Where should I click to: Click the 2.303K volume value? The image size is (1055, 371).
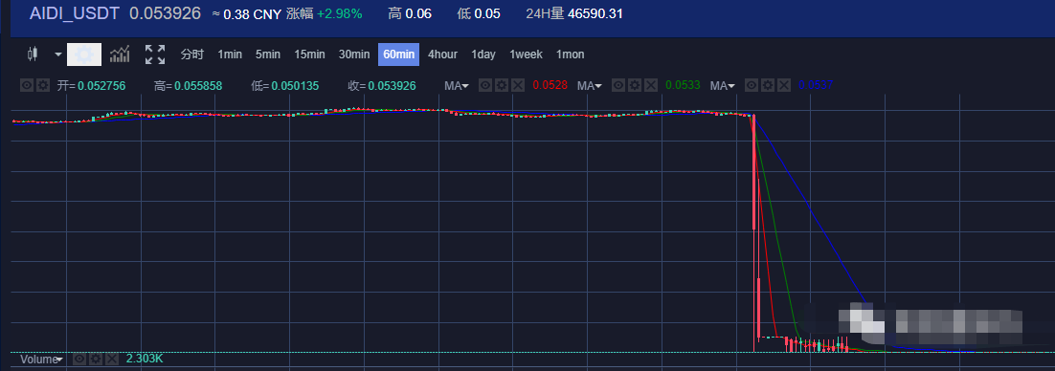[x=145, y=360]
